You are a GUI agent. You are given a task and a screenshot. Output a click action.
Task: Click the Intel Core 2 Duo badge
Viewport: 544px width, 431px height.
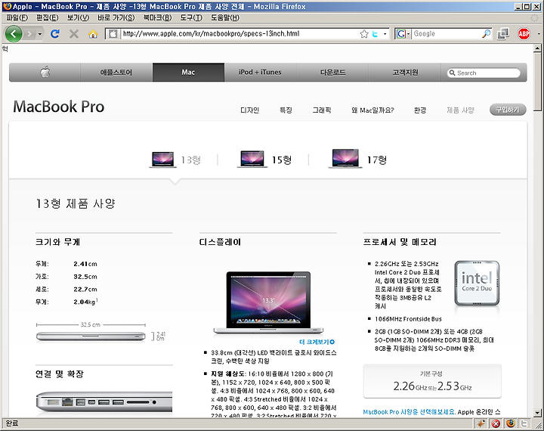pos(477,284)
